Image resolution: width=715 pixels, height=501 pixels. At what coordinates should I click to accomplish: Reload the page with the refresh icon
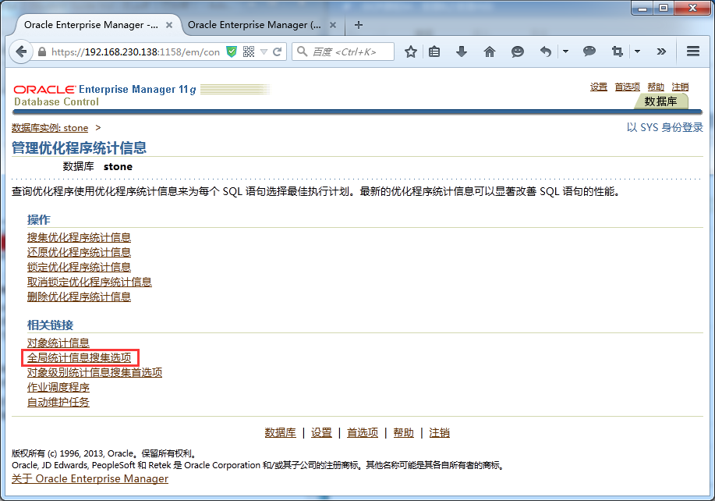point(278,52)
